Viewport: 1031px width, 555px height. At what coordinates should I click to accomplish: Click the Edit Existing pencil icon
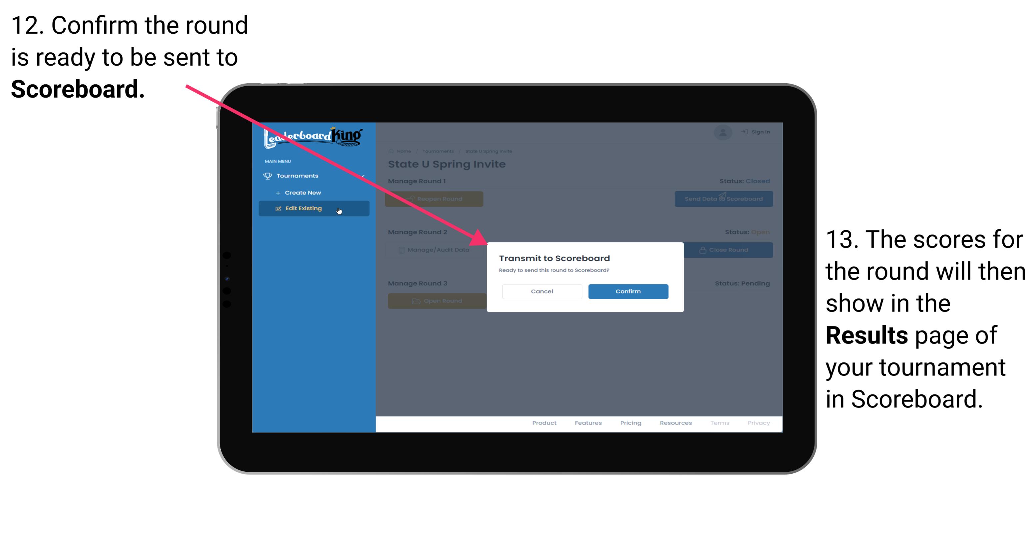278,208
